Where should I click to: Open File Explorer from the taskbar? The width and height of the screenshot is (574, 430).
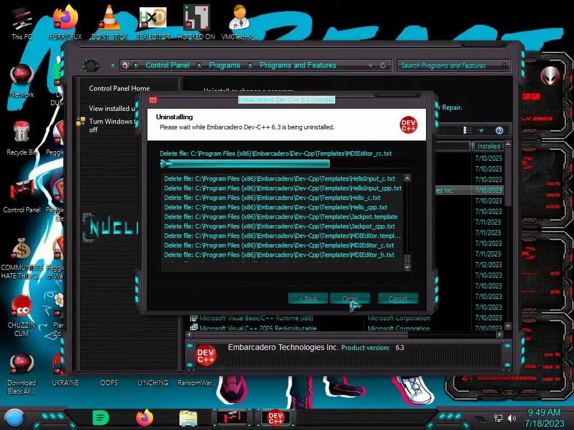(188, 418)
